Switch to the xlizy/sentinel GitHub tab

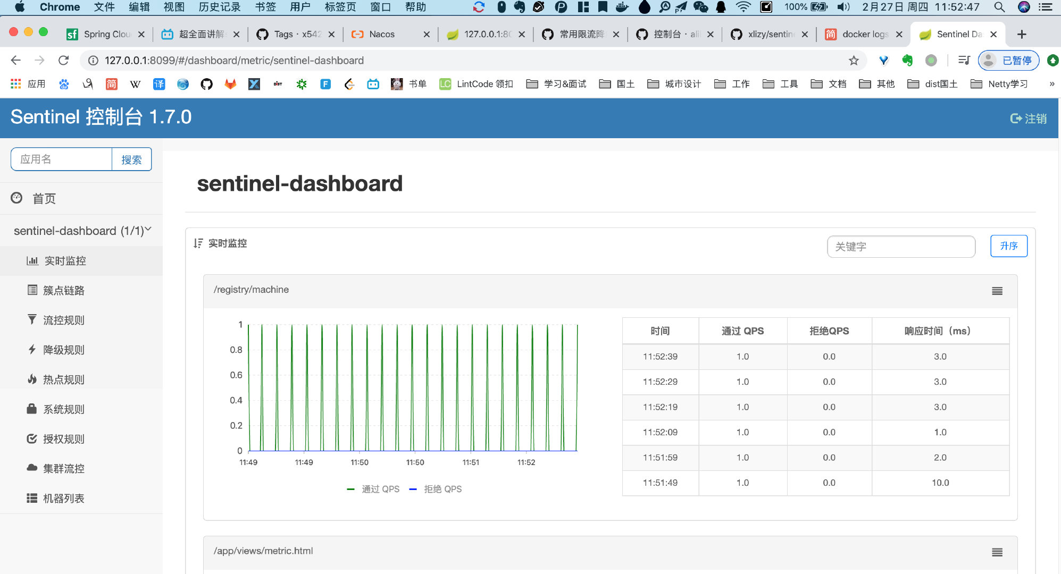[x=770, y=35]
